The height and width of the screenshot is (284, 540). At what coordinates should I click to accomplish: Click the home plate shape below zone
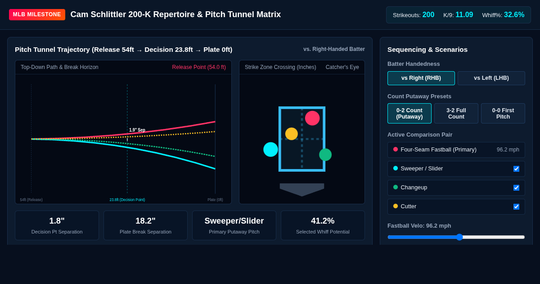point(302,190)
